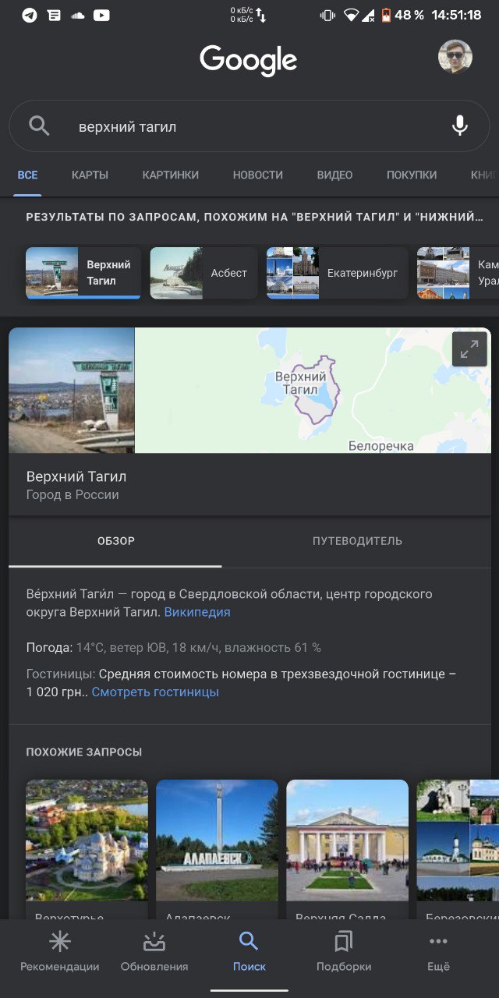Tap the Google logo
The width and height of the screenshot is (499, 998).
(x=249, y=61)
